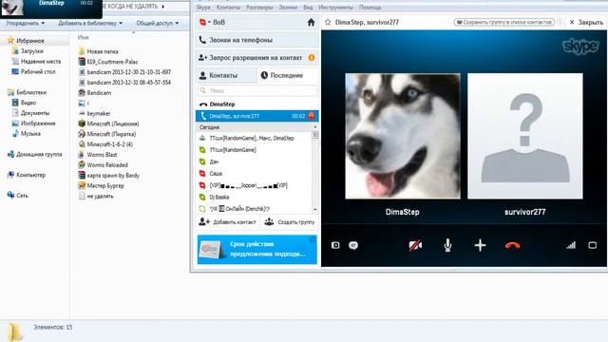Switch call to full screen icon
Screen dimensions: 608x342
[593, 245]
